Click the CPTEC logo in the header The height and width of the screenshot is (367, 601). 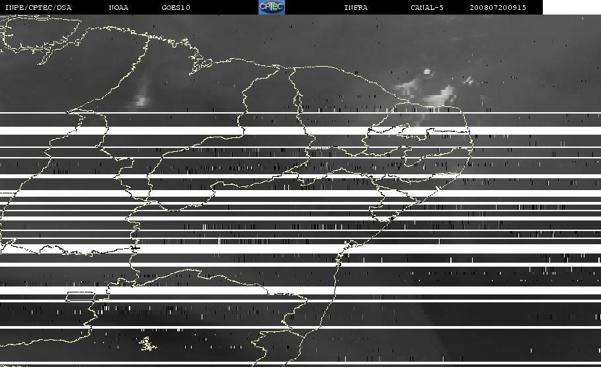click(271, 7)
